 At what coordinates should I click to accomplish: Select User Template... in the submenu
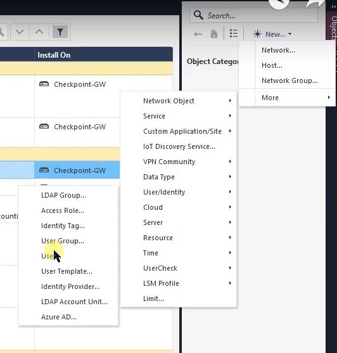67,271
